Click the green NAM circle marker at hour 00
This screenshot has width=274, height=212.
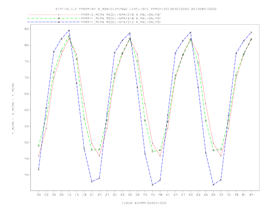(39, 146)
